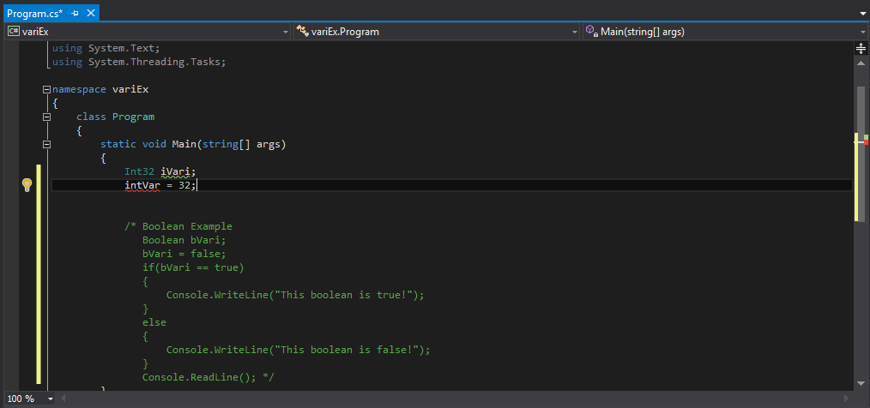Viewport: 870px width, 408px height.
Task: Click the vertical scrollbar thumb
Action: click(x=861, y=154)
